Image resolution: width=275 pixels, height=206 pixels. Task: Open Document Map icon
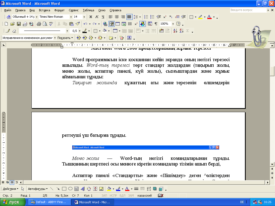[x=150, y=24]
